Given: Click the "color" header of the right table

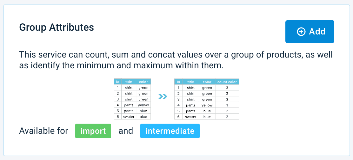Looking at the screenshot, I should point(207,82).
